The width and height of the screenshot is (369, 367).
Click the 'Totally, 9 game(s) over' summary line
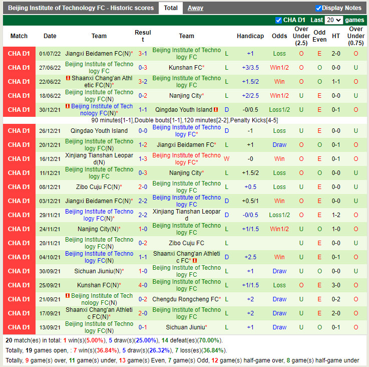pyautogui.click(x=182, y=360)
